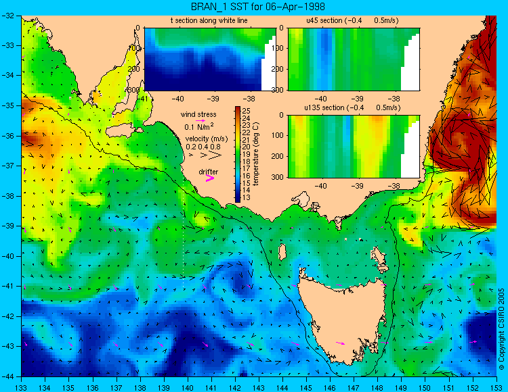
Task: Click the temperature color scale bar
Action: (x=238, y=154)
